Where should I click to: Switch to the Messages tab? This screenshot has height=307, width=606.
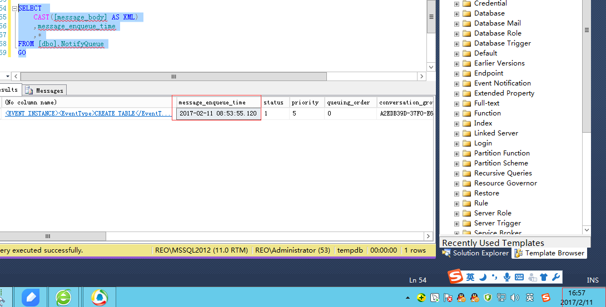pyautogui.click(x=45, y=90)
